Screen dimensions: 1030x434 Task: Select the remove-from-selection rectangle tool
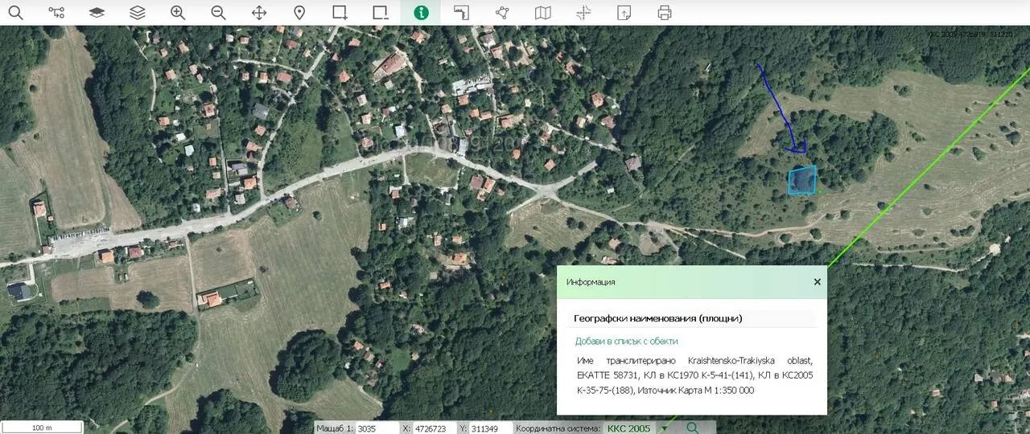pyautogui.click(x=381, y=13)
